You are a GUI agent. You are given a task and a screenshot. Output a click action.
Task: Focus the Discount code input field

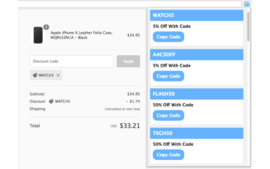click(71, 61)
